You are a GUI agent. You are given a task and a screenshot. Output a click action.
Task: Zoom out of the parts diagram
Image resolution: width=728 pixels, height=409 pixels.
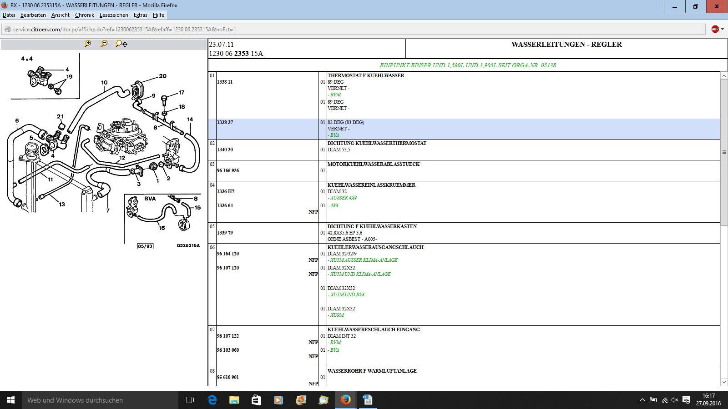(104, 44)
